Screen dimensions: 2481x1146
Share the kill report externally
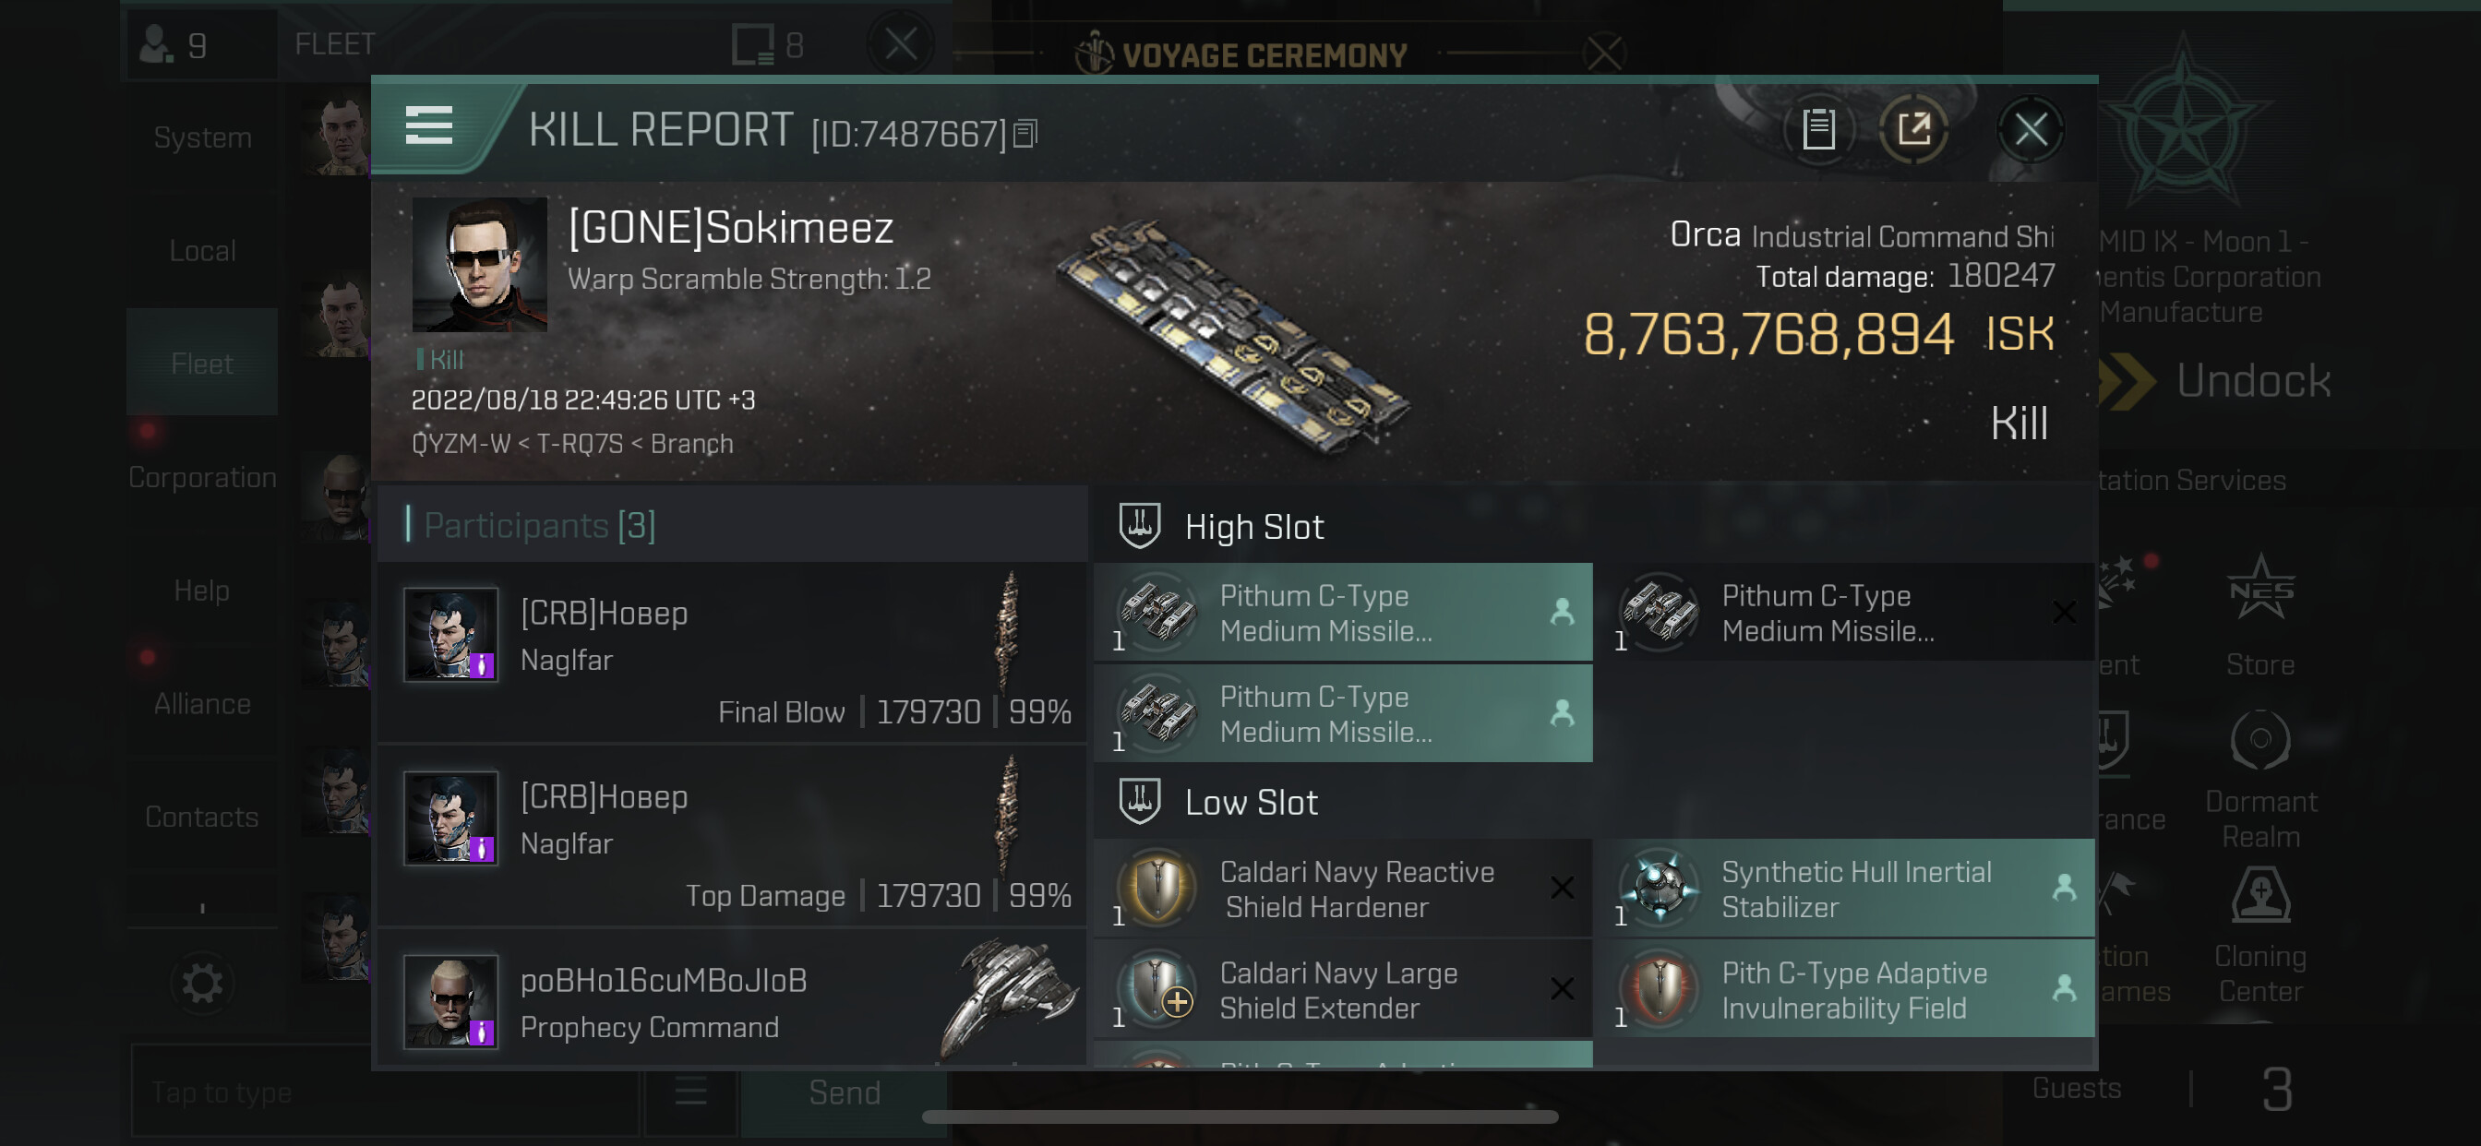[1913, 129]
